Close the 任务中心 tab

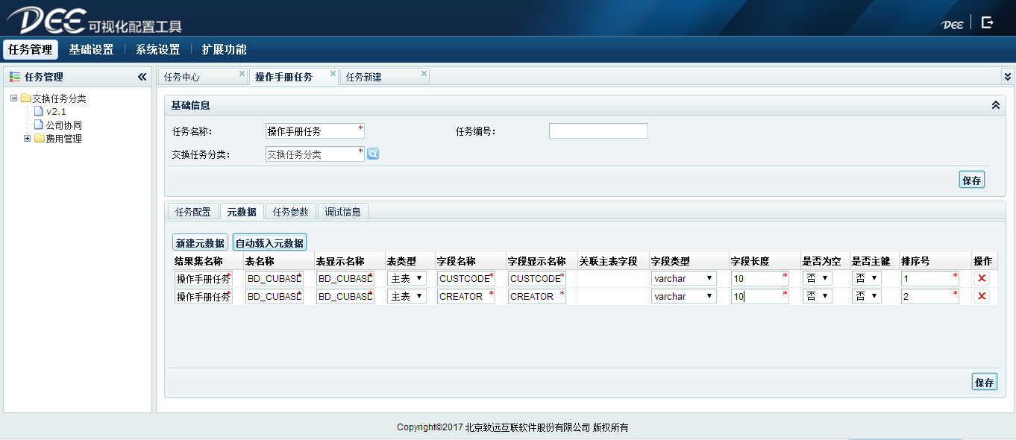point(242,73)
